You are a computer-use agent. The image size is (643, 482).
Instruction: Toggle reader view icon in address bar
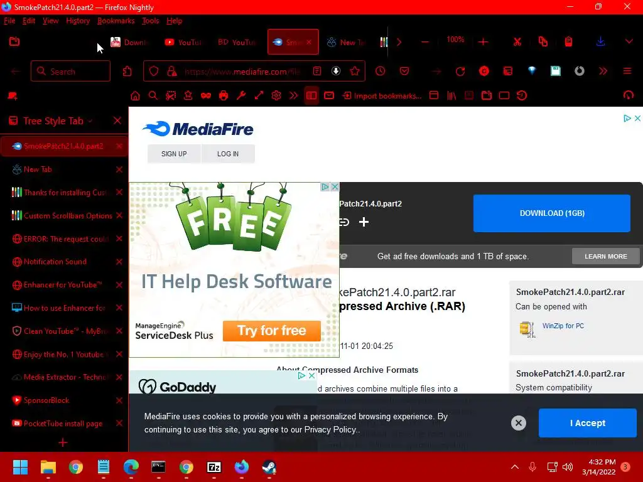pos(317,72)
